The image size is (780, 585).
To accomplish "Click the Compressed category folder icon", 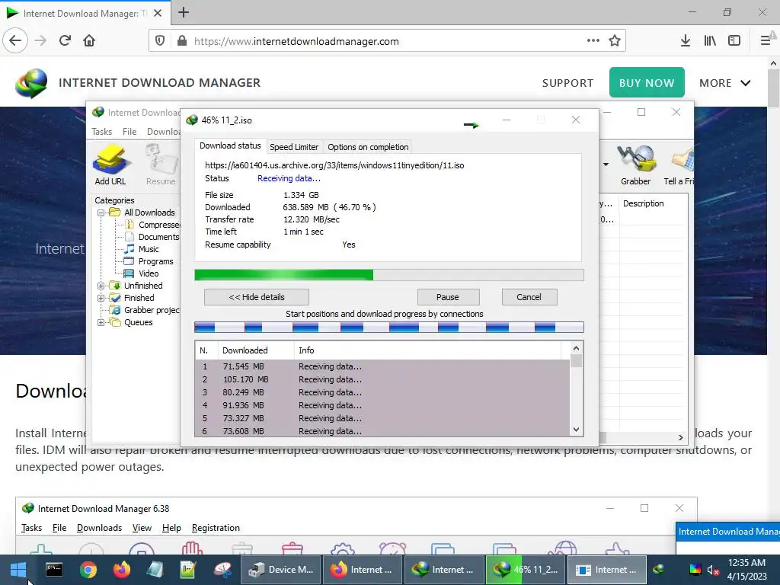I will coord(129,225).
